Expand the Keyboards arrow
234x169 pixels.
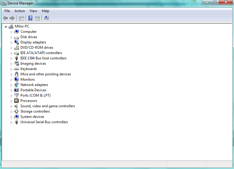point(11,69)
